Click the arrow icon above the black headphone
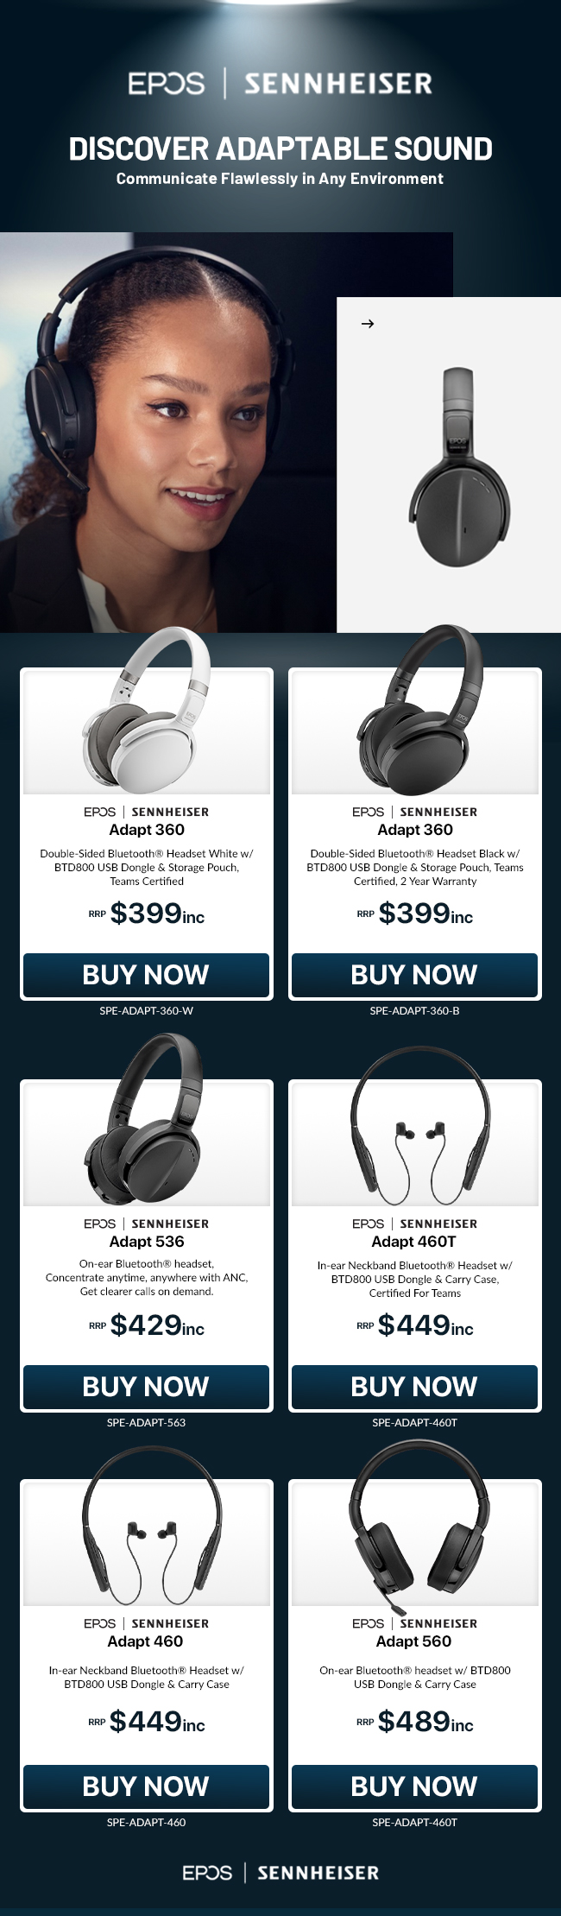The height and width of the screenshot is (1916, 561). pyautogui.click(x=368, y=324)
